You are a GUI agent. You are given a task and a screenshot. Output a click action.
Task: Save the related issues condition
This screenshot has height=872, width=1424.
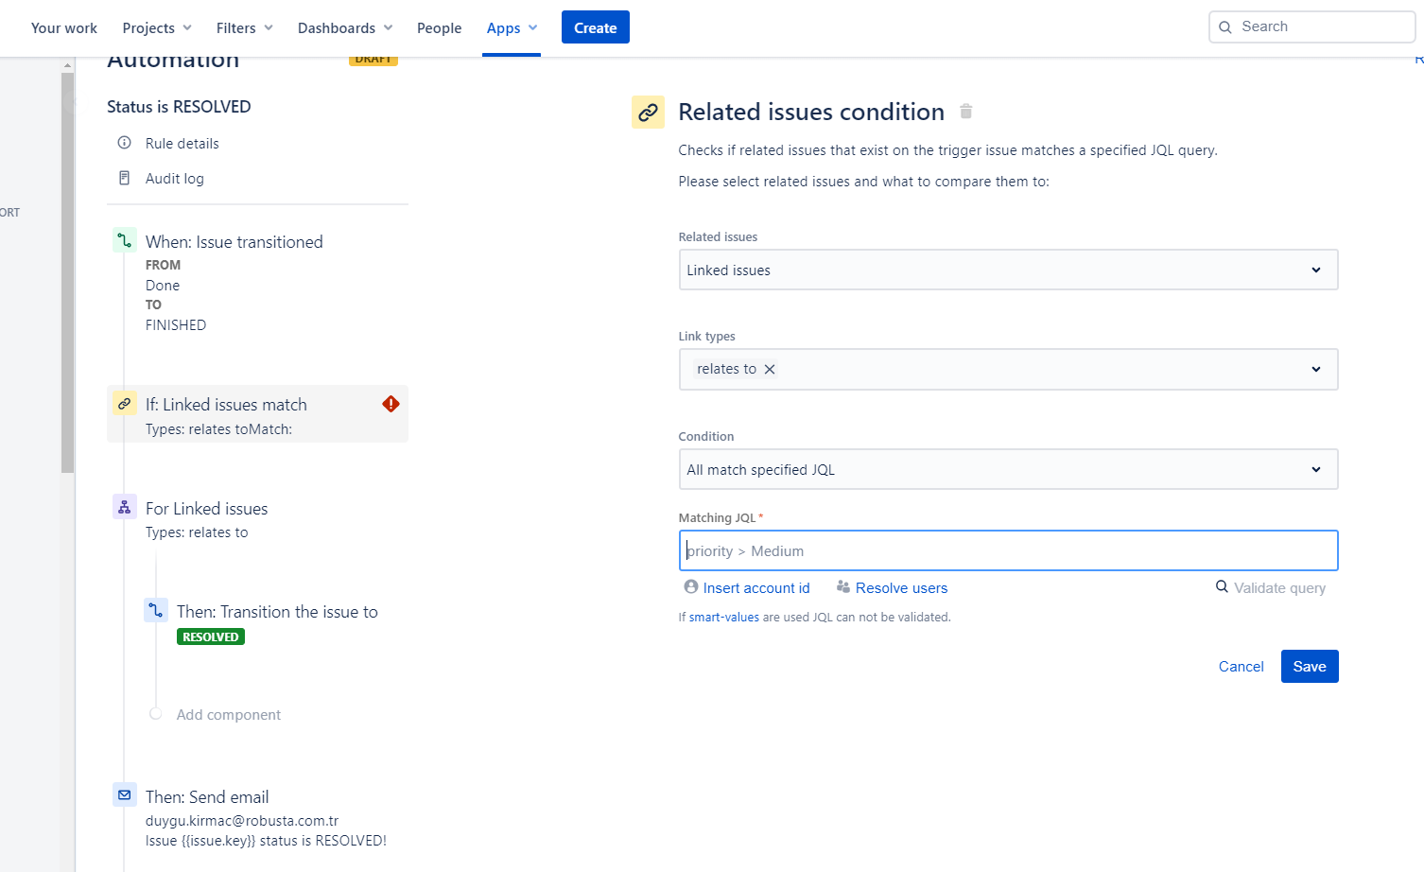[x=1309, y=667]
